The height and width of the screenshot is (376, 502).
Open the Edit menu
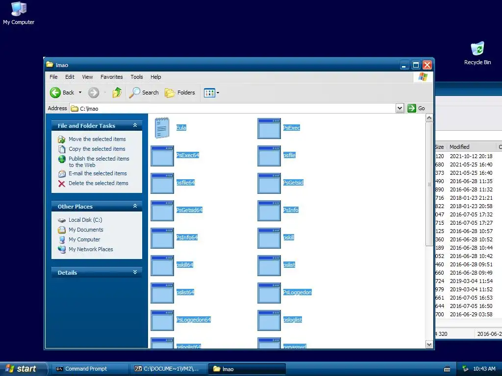[70, 77]
